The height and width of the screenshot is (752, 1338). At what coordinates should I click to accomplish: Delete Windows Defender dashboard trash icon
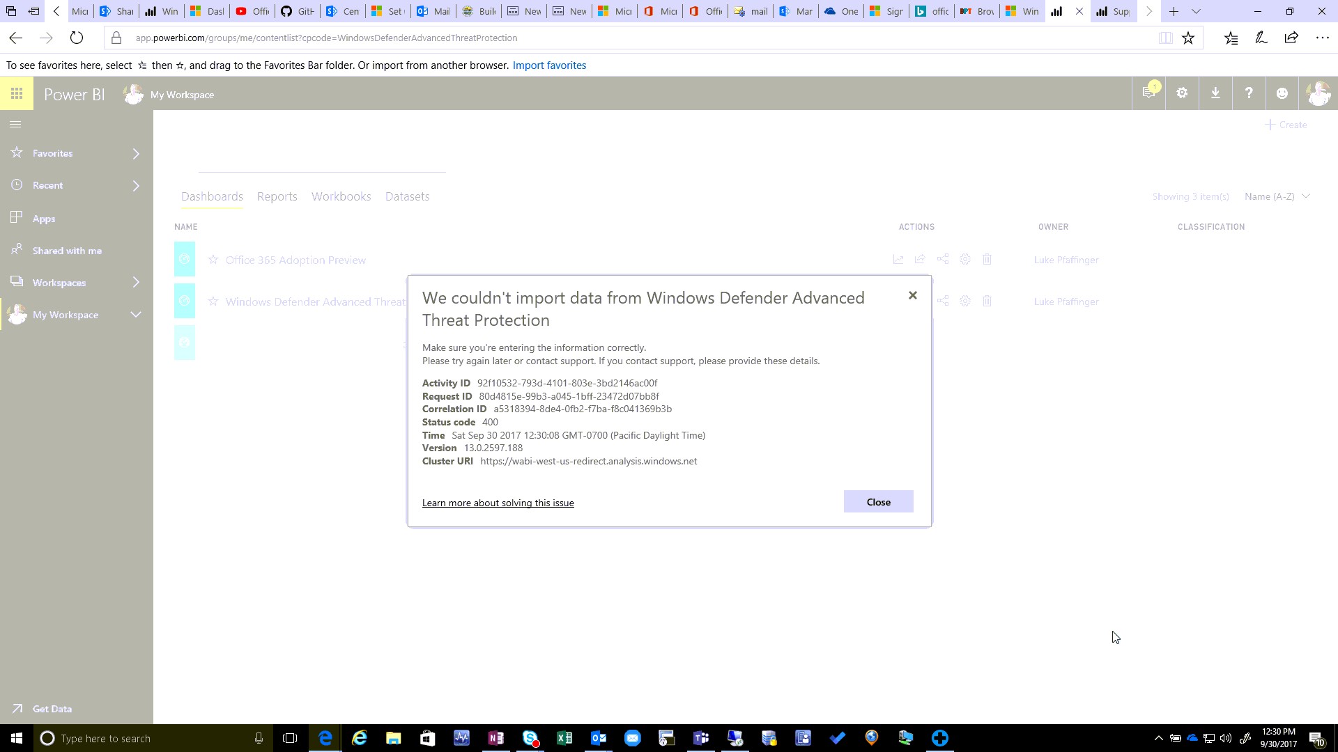pyautogui.click(x=987, y=301)
